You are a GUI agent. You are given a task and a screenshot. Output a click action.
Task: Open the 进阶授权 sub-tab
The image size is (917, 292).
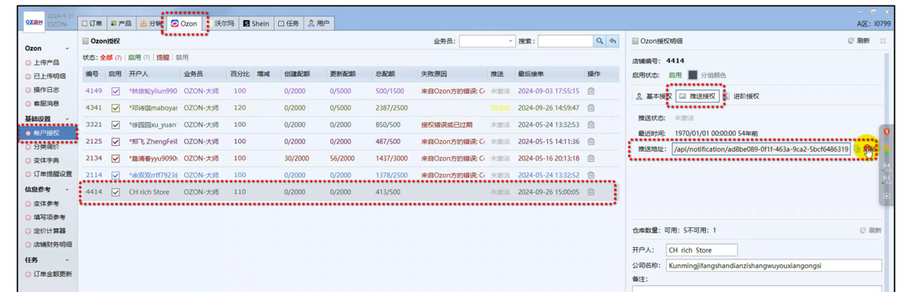point(741,96)
